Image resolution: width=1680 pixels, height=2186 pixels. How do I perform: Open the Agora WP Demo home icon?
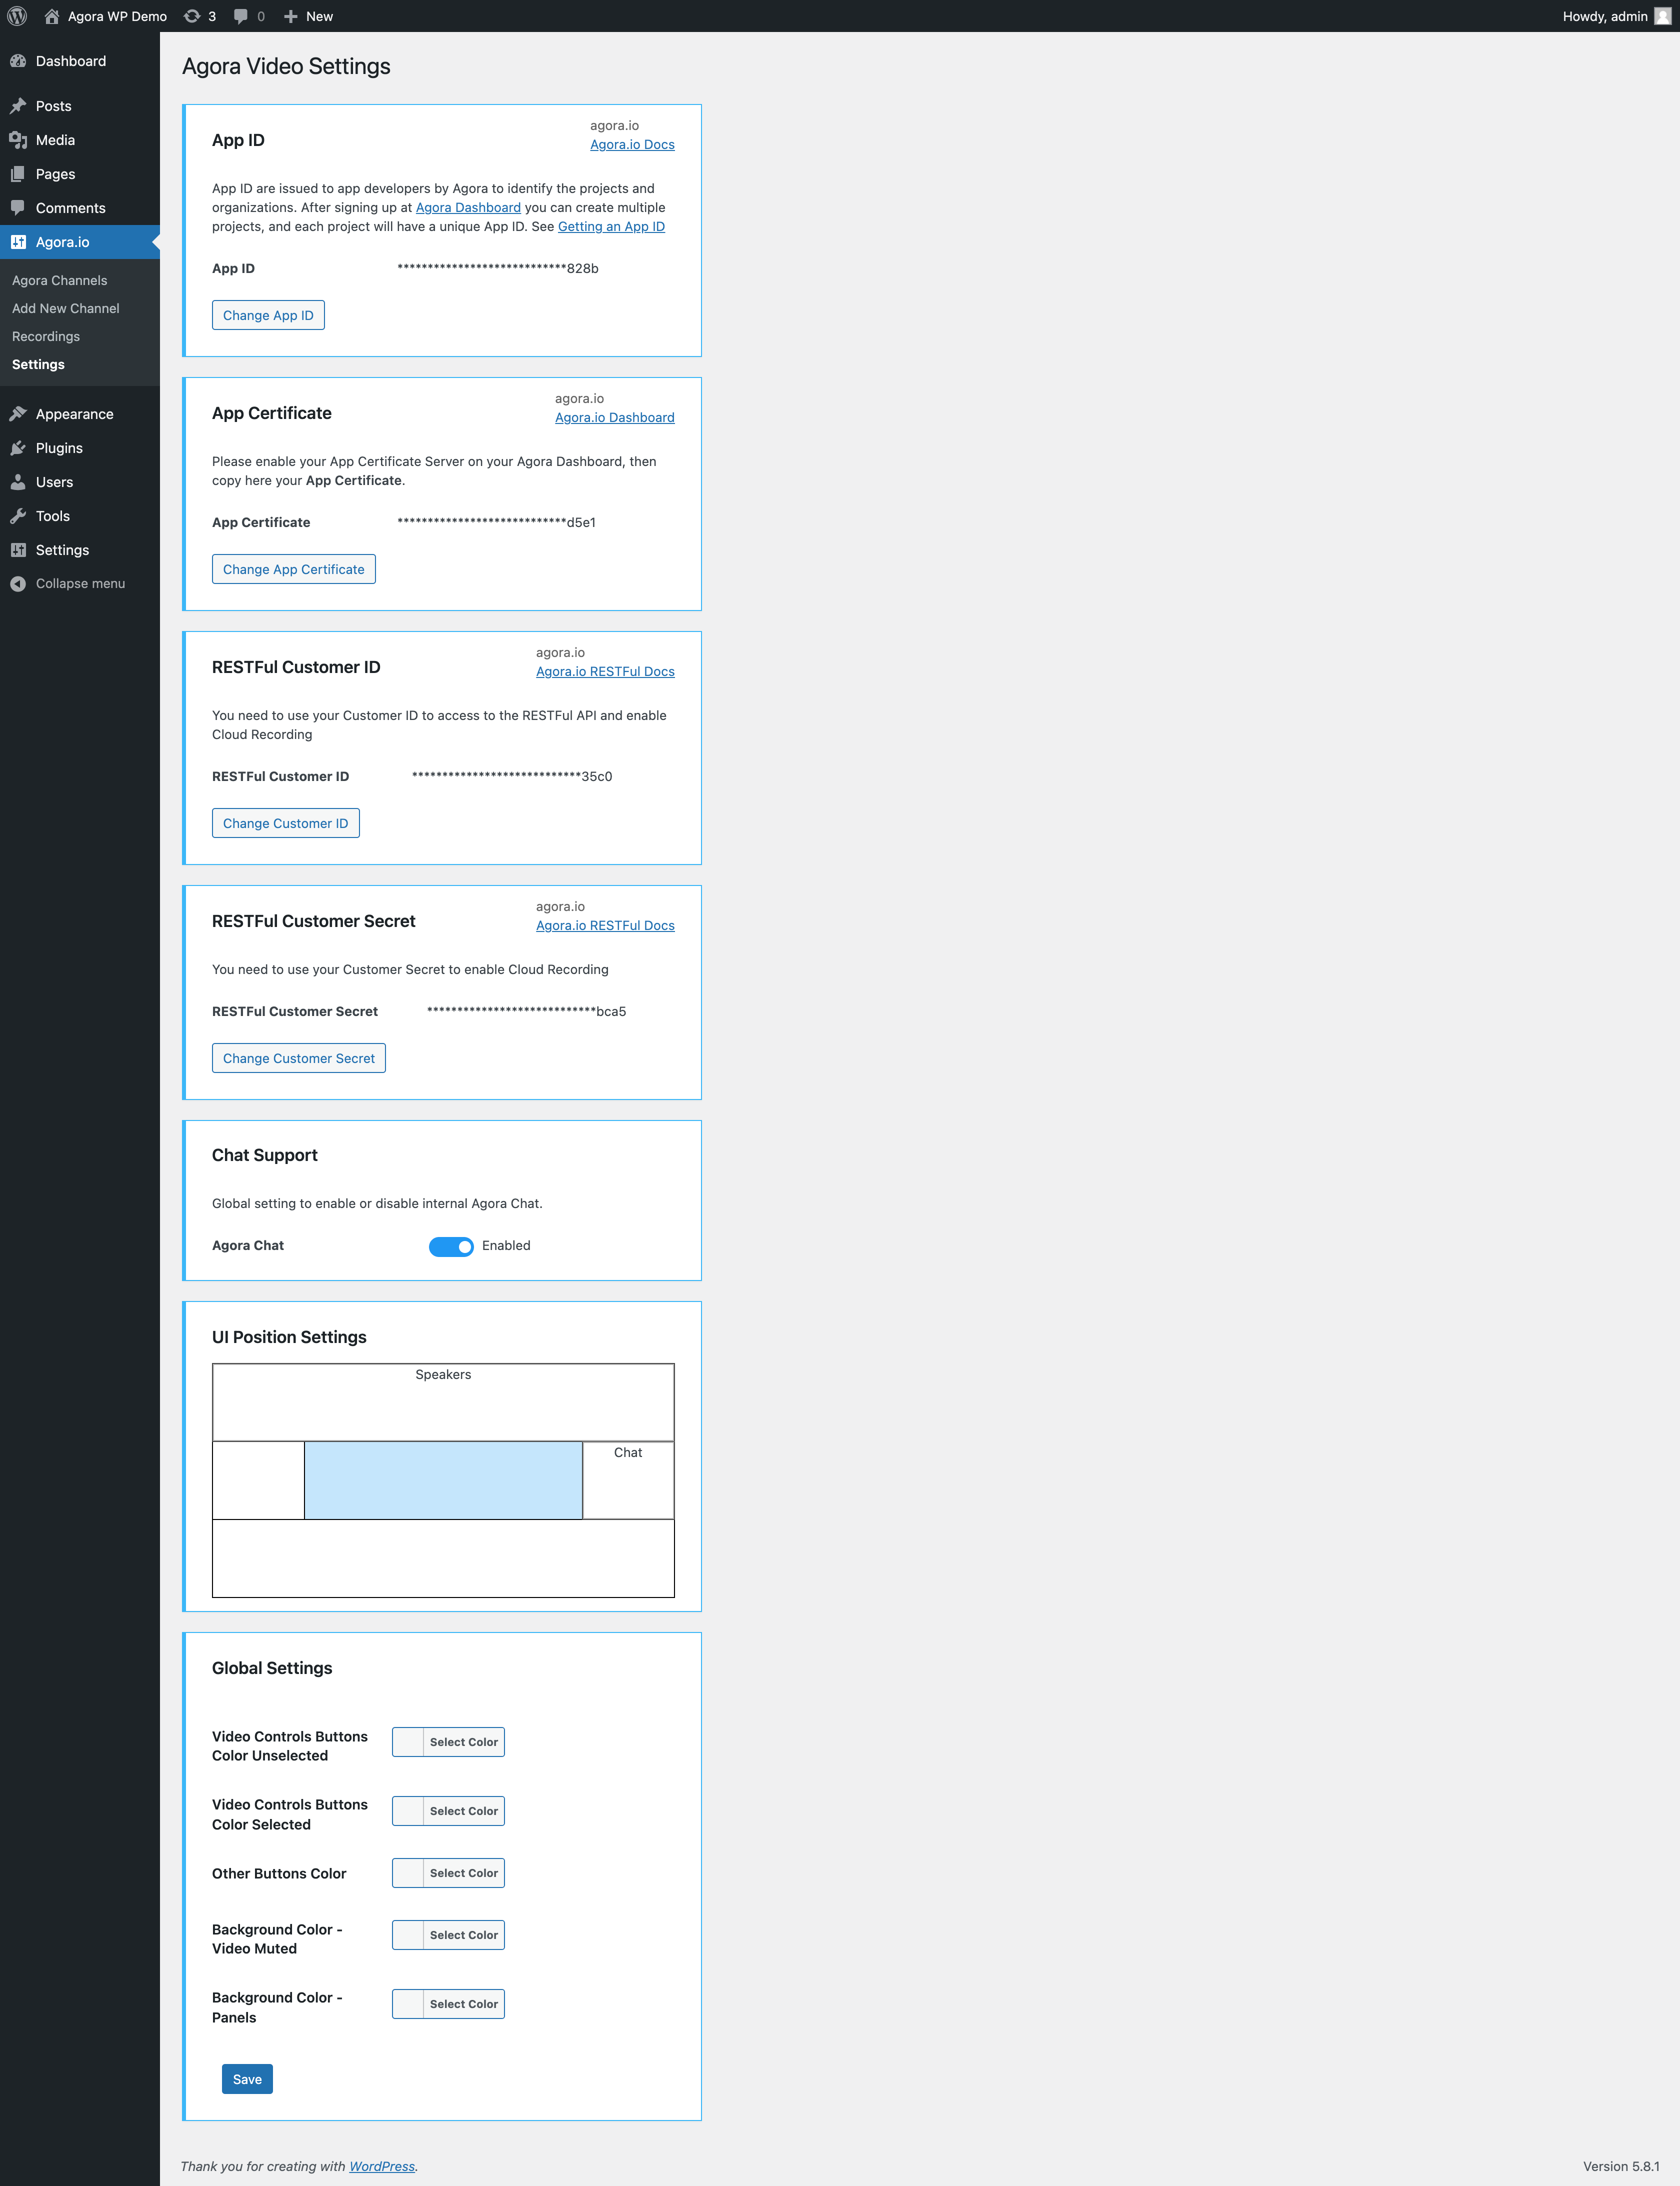[52, 16]
